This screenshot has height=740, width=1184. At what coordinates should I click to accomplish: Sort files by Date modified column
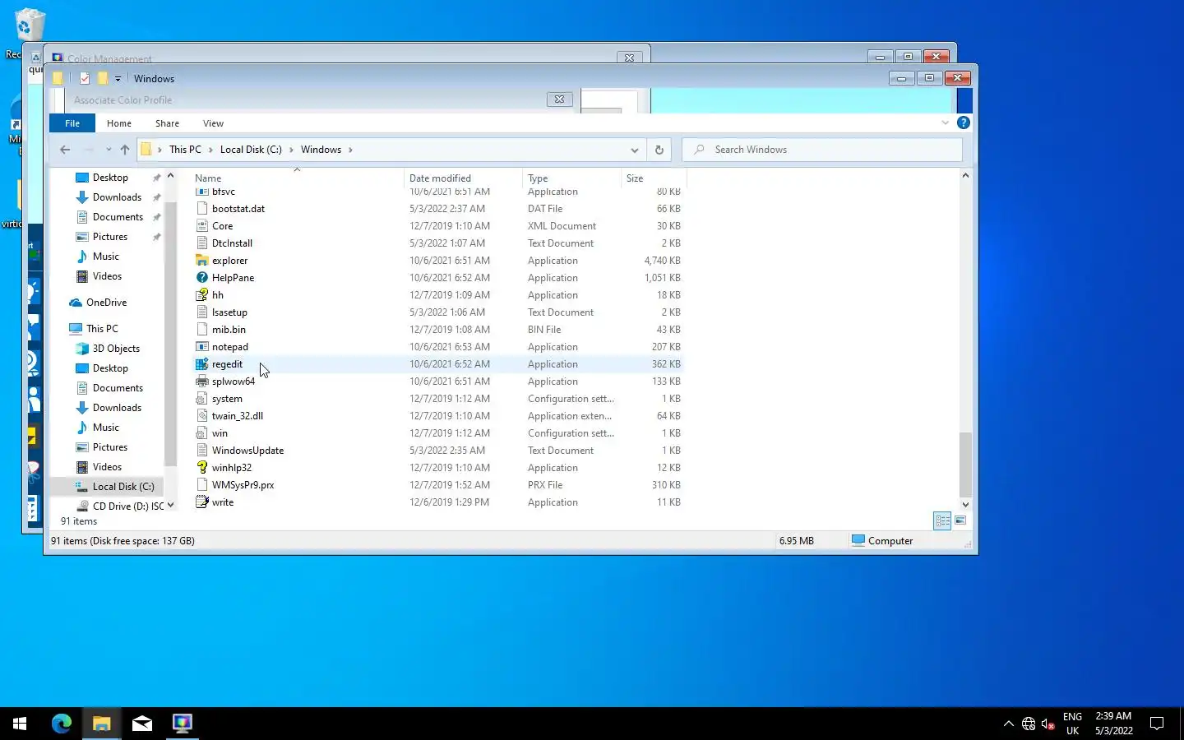tap(464, 178)
